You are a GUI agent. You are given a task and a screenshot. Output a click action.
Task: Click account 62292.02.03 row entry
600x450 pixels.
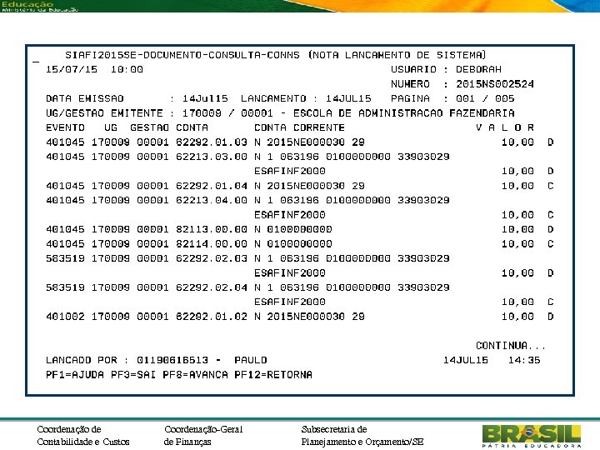point(212,258)
